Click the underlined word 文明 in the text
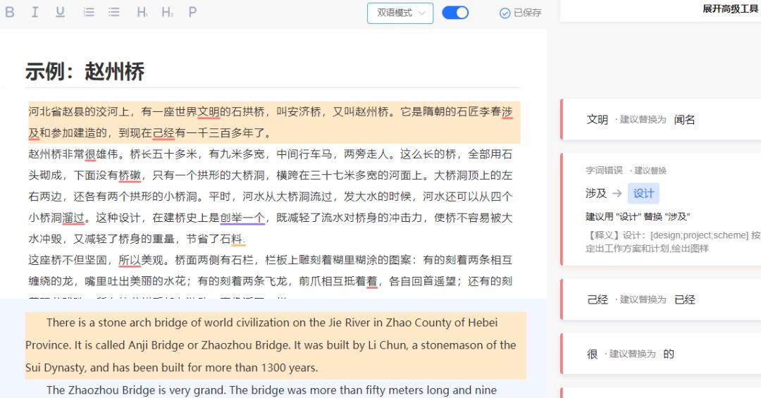Viewport: 761px width, 398px height. [209, 111]
